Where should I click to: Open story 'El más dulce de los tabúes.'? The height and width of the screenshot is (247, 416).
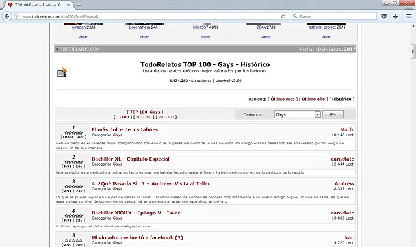125,129
